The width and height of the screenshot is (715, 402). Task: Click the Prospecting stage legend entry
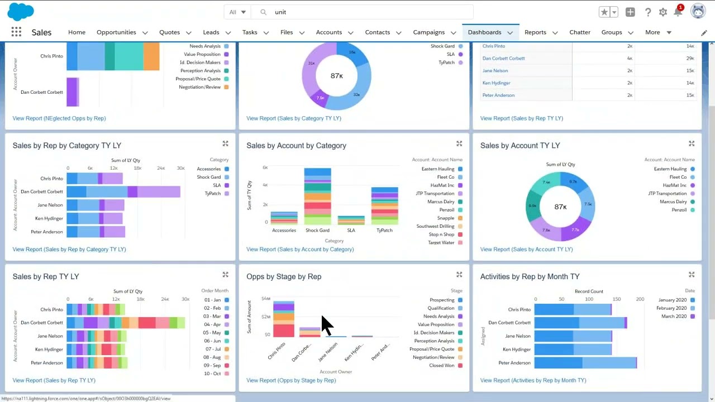(446, 300)
